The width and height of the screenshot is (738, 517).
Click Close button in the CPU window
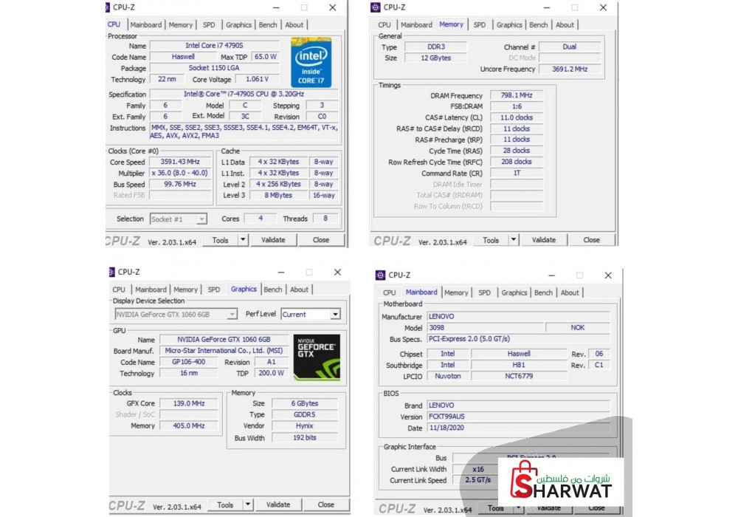click(322, 239)
